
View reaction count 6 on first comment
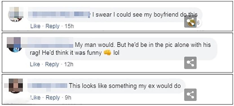198,23
